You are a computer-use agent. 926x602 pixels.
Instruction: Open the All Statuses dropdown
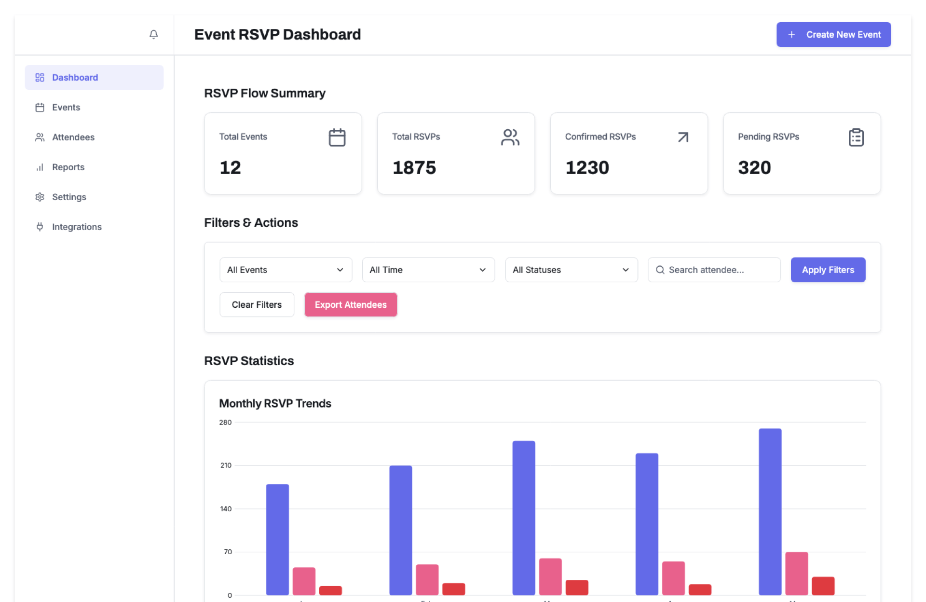571,270
